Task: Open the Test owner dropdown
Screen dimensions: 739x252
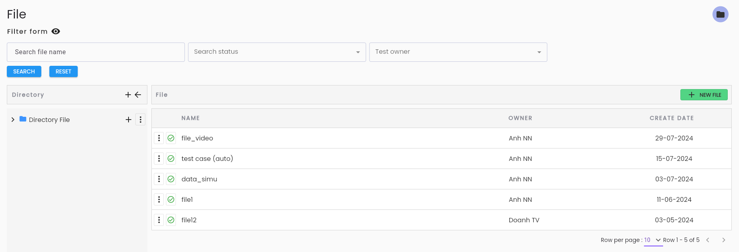Action: point(458,52)
